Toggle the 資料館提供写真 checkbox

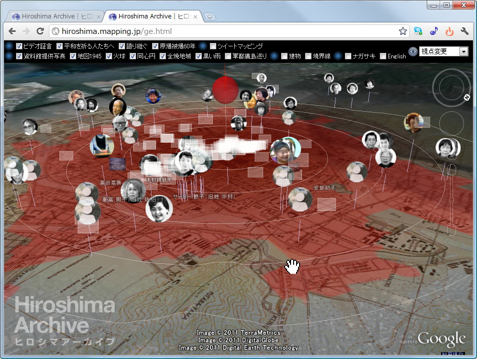19,56
